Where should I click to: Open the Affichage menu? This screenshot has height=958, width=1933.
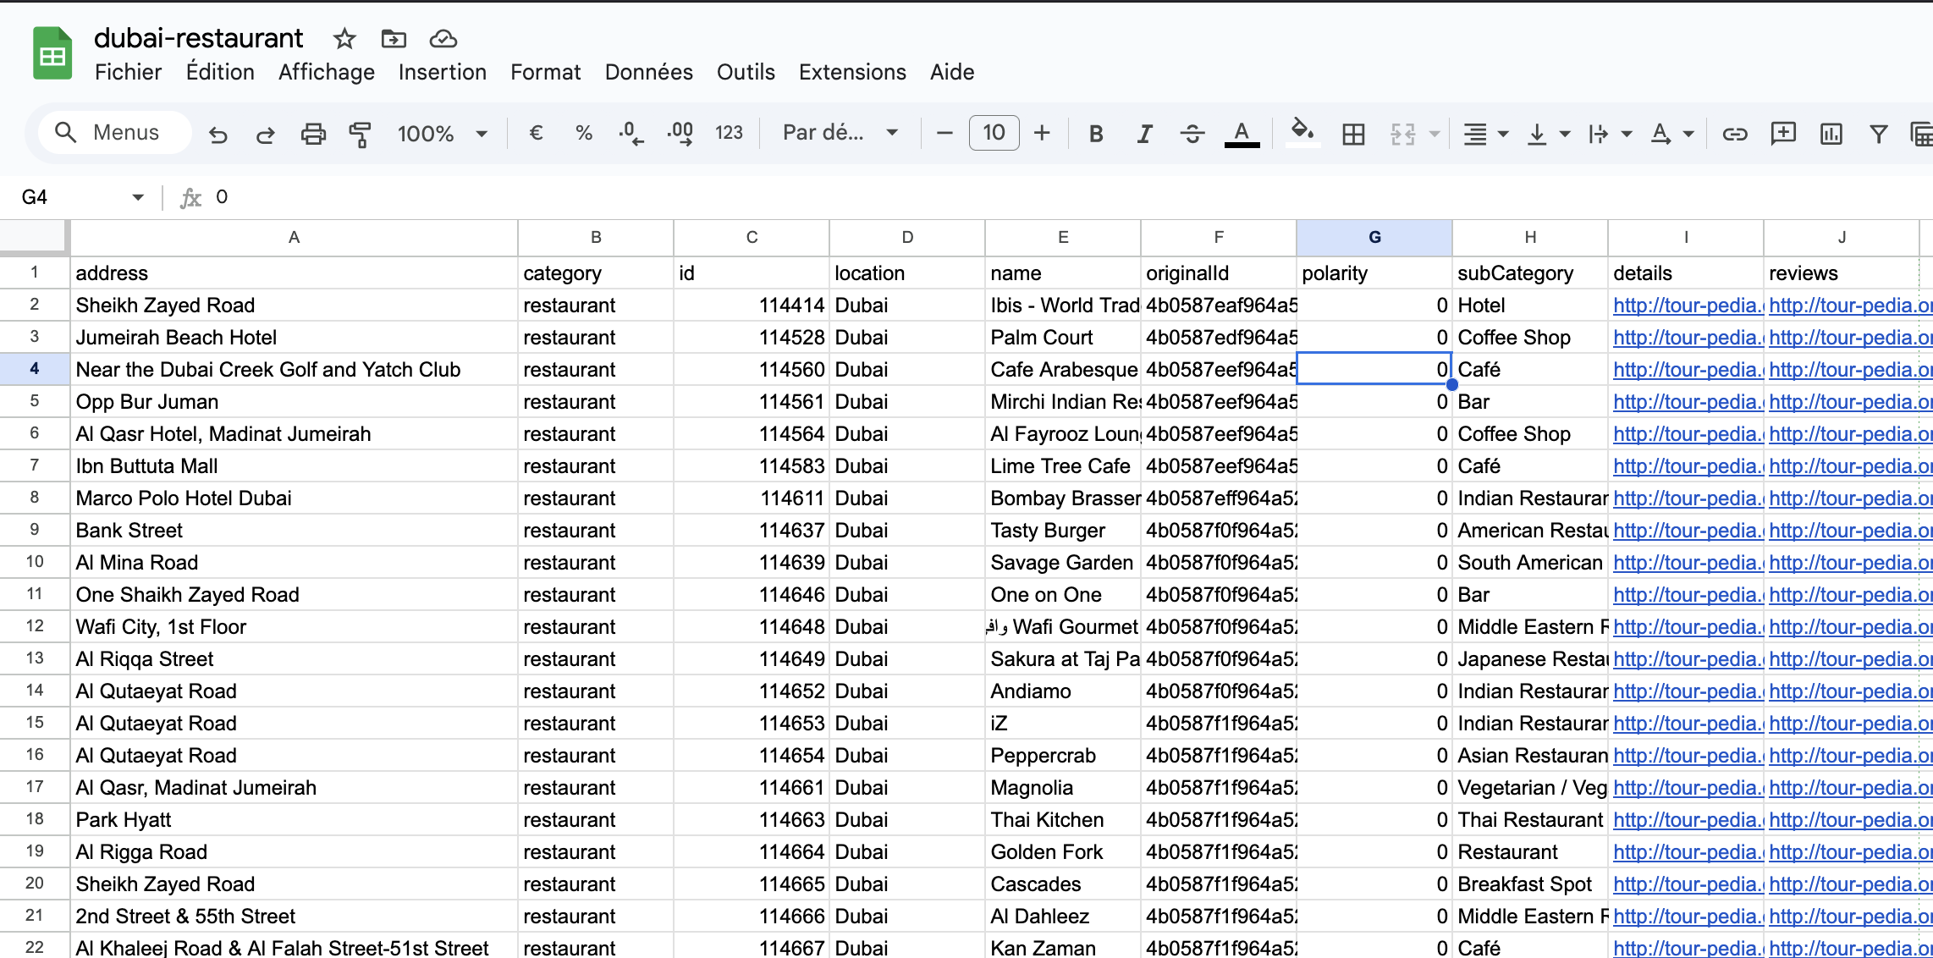pyautogui.click(x=327, y=72)
